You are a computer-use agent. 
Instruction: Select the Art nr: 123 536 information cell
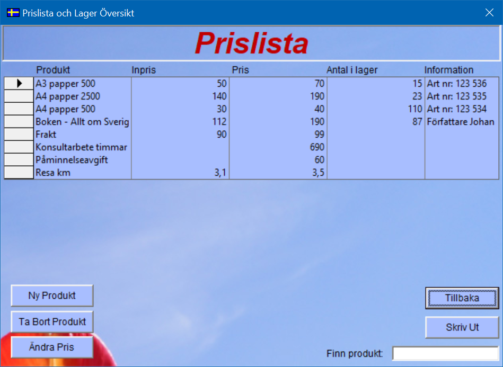pyautogui.click(x=461, y=84)
